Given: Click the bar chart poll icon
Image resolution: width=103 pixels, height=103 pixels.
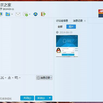Looking at the screenshot, I should [x=9, y=78].
